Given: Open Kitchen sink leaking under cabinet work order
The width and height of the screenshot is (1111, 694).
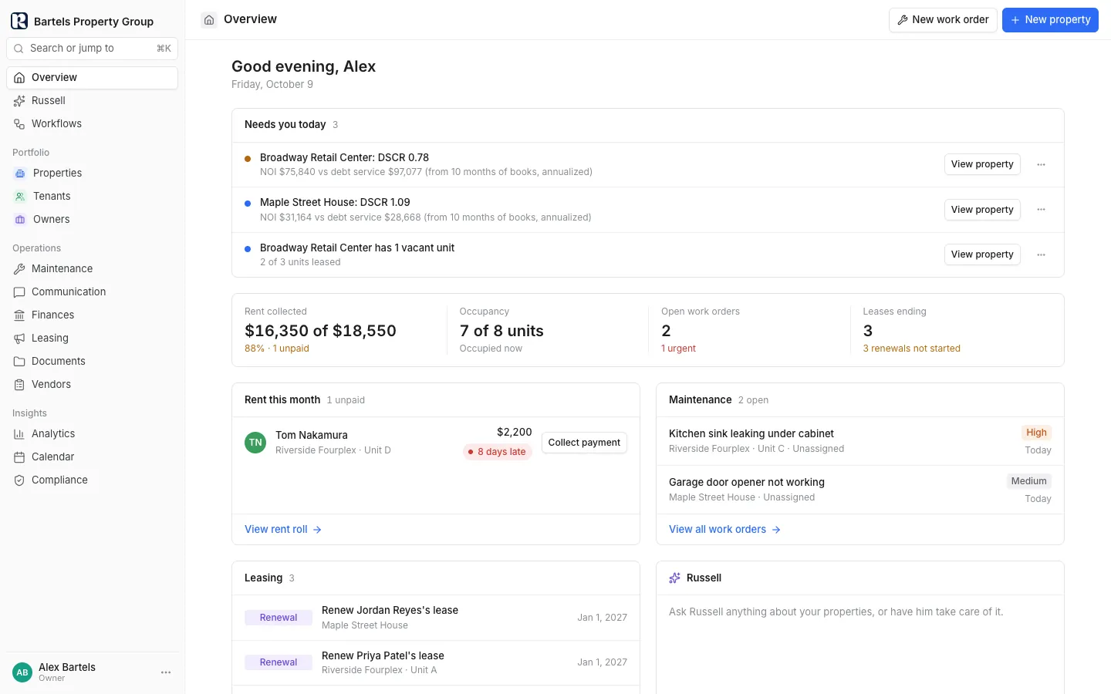Looking at the screenshot, I should 860,441.
